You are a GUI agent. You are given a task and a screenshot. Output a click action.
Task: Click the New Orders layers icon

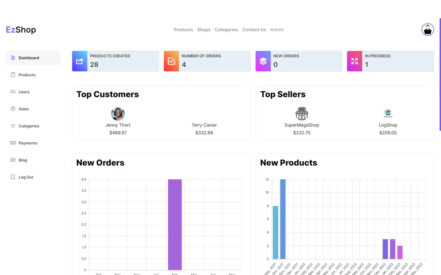tap(263, 61)
